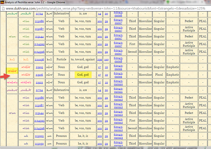Image resolution: width=211 pixels, height=149 pixels.
Task: Open 62043-010113 link in the 2:5005 row
Action: click(x=118, y=136)
